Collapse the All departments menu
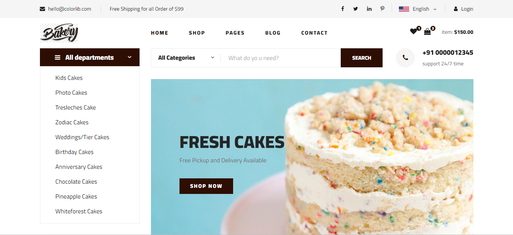This screenshot has height=235, width=513. click(90, 57)
